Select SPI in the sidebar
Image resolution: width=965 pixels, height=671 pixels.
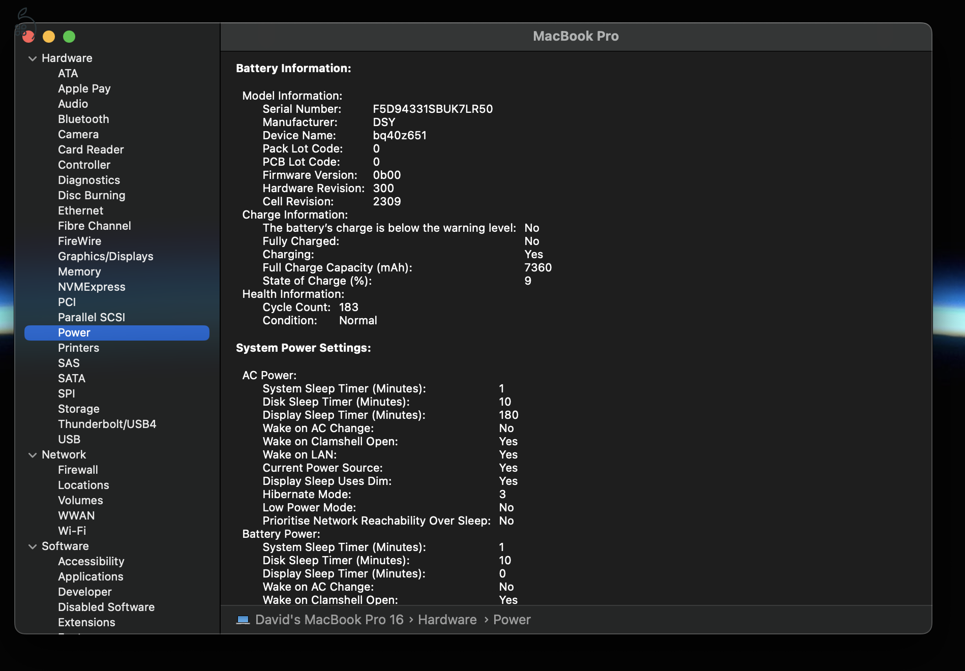coord(66,393)
